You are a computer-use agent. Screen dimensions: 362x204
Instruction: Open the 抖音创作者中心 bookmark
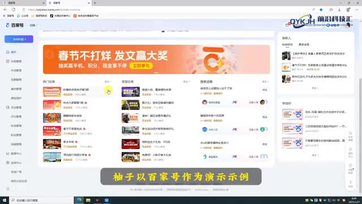pyautogui.click(x=61, y=16)
